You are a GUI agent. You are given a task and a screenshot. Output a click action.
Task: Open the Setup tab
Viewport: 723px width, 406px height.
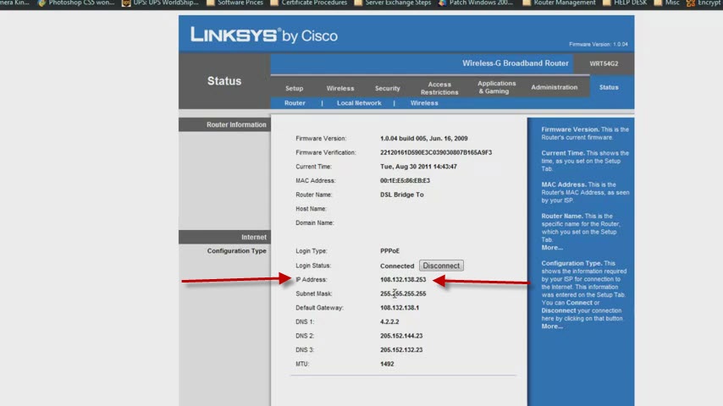(x=294, y=88)
